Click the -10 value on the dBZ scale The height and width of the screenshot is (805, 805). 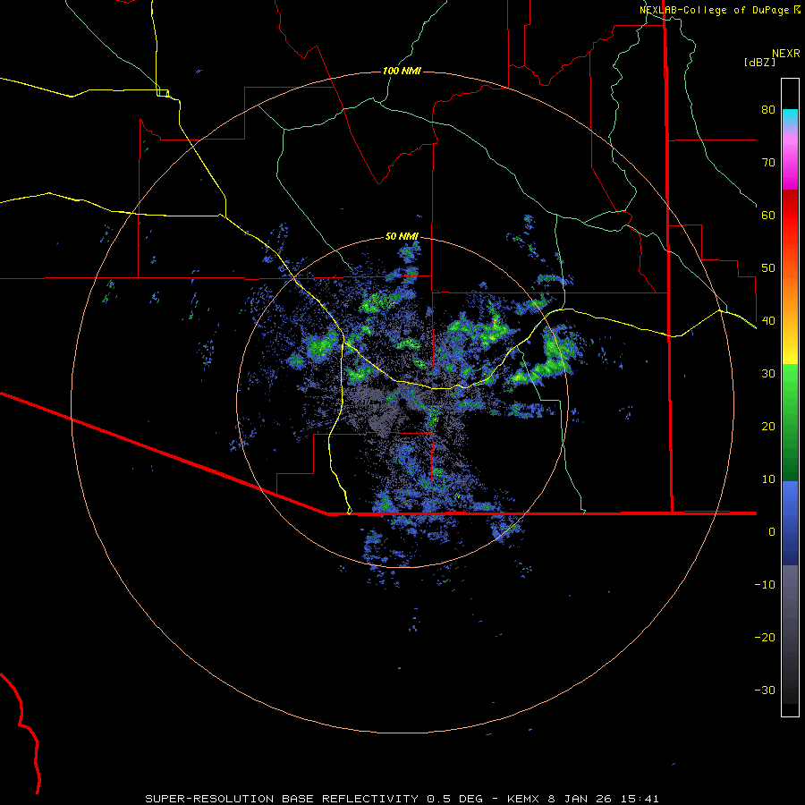(765, 585)
